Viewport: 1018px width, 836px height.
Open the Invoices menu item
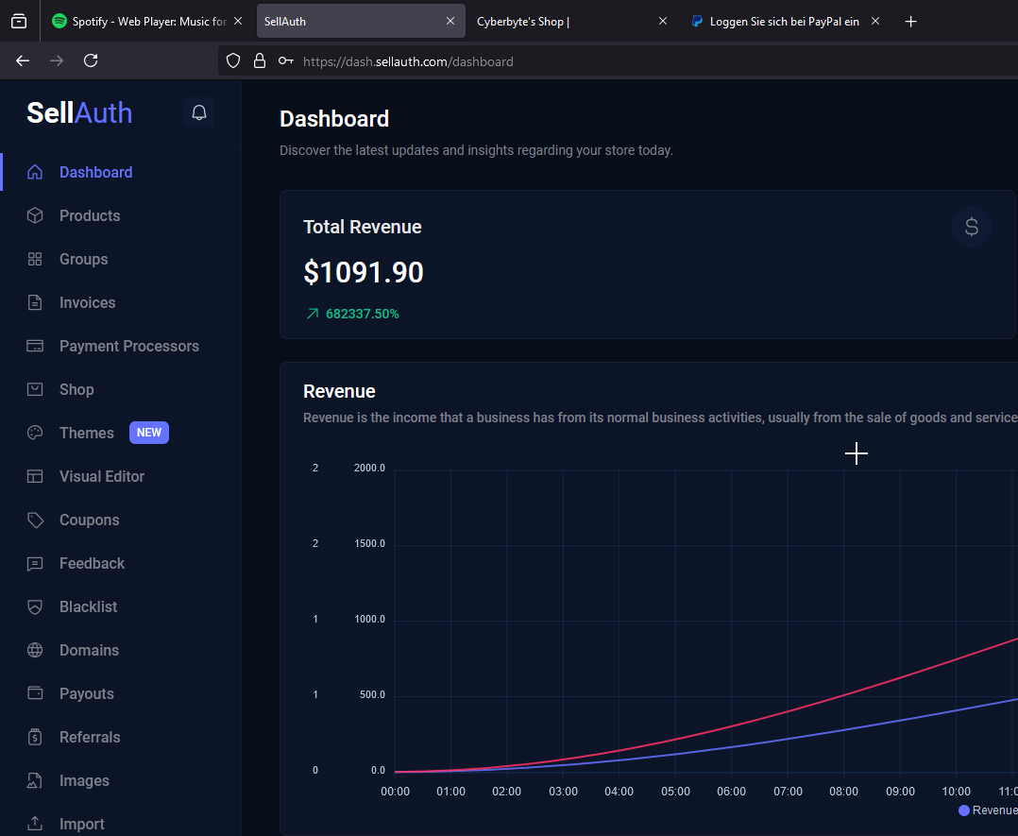[87, 302]
